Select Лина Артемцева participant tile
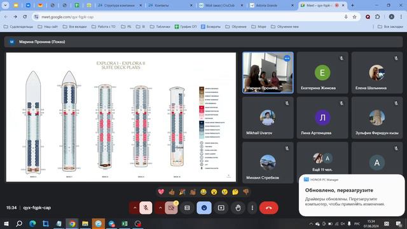This screenshot has height=229, width=407. click(322, 118)
